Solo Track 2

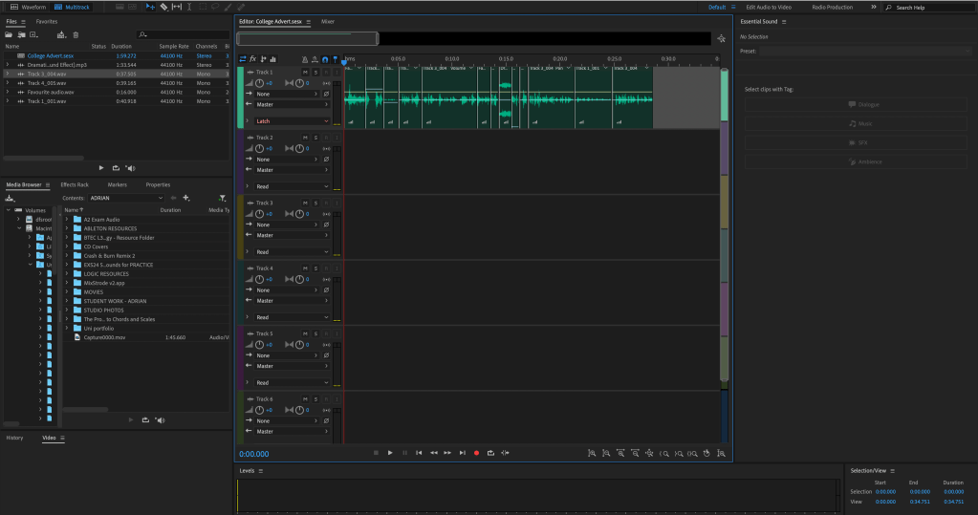coord(315,138)
